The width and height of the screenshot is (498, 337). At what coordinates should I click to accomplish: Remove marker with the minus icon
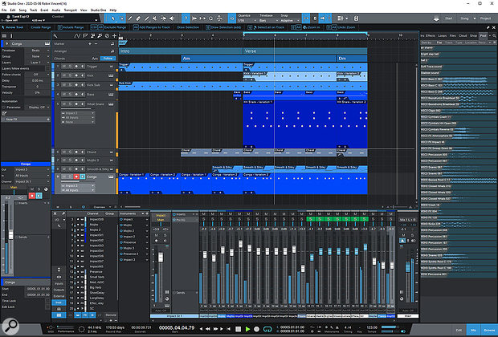96,43
